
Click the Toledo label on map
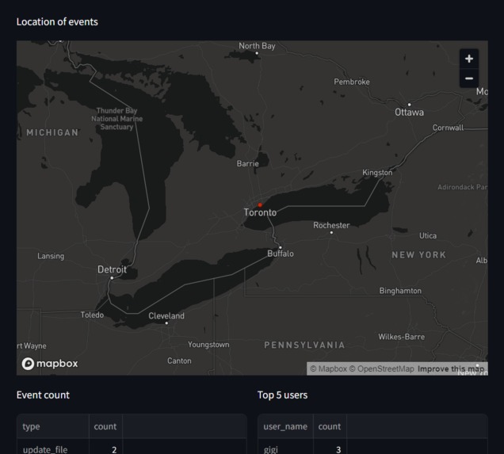click(92, 315)
